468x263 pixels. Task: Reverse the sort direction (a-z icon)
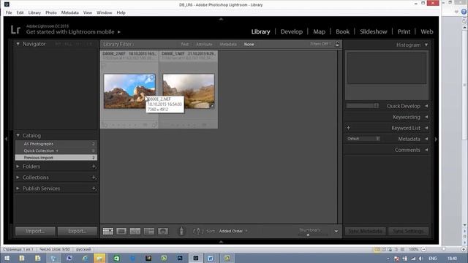point(197,231)
